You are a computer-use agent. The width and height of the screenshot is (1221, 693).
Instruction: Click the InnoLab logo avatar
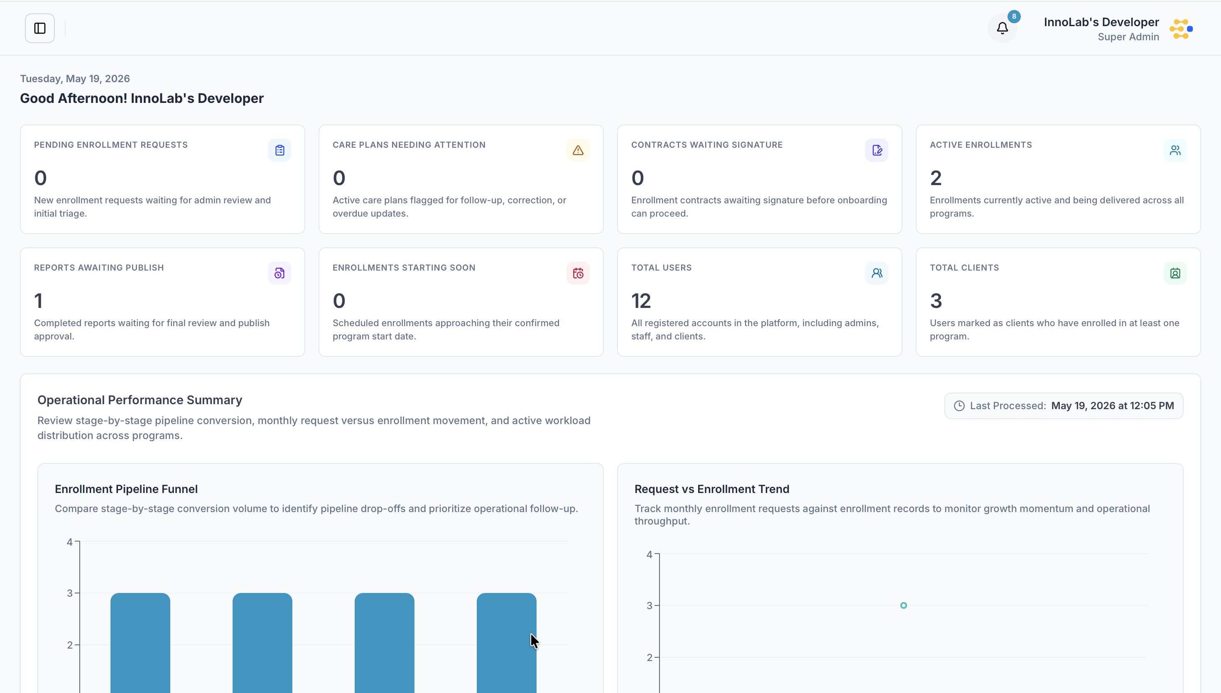point(1182,29)
